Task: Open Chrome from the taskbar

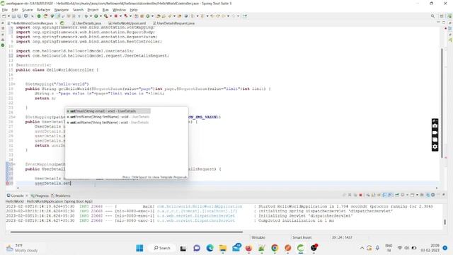Action: click(x=275, y=248)
